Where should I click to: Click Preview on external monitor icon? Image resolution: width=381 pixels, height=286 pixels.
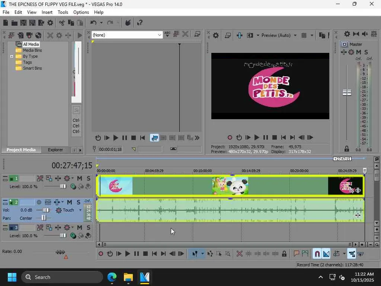point(228,35)
